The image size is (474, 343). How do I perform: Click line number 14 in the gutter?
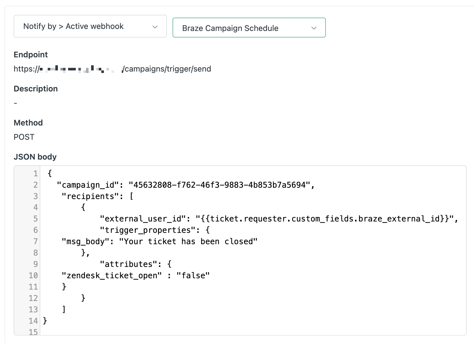pyautogui.click(x=33, y=321)
